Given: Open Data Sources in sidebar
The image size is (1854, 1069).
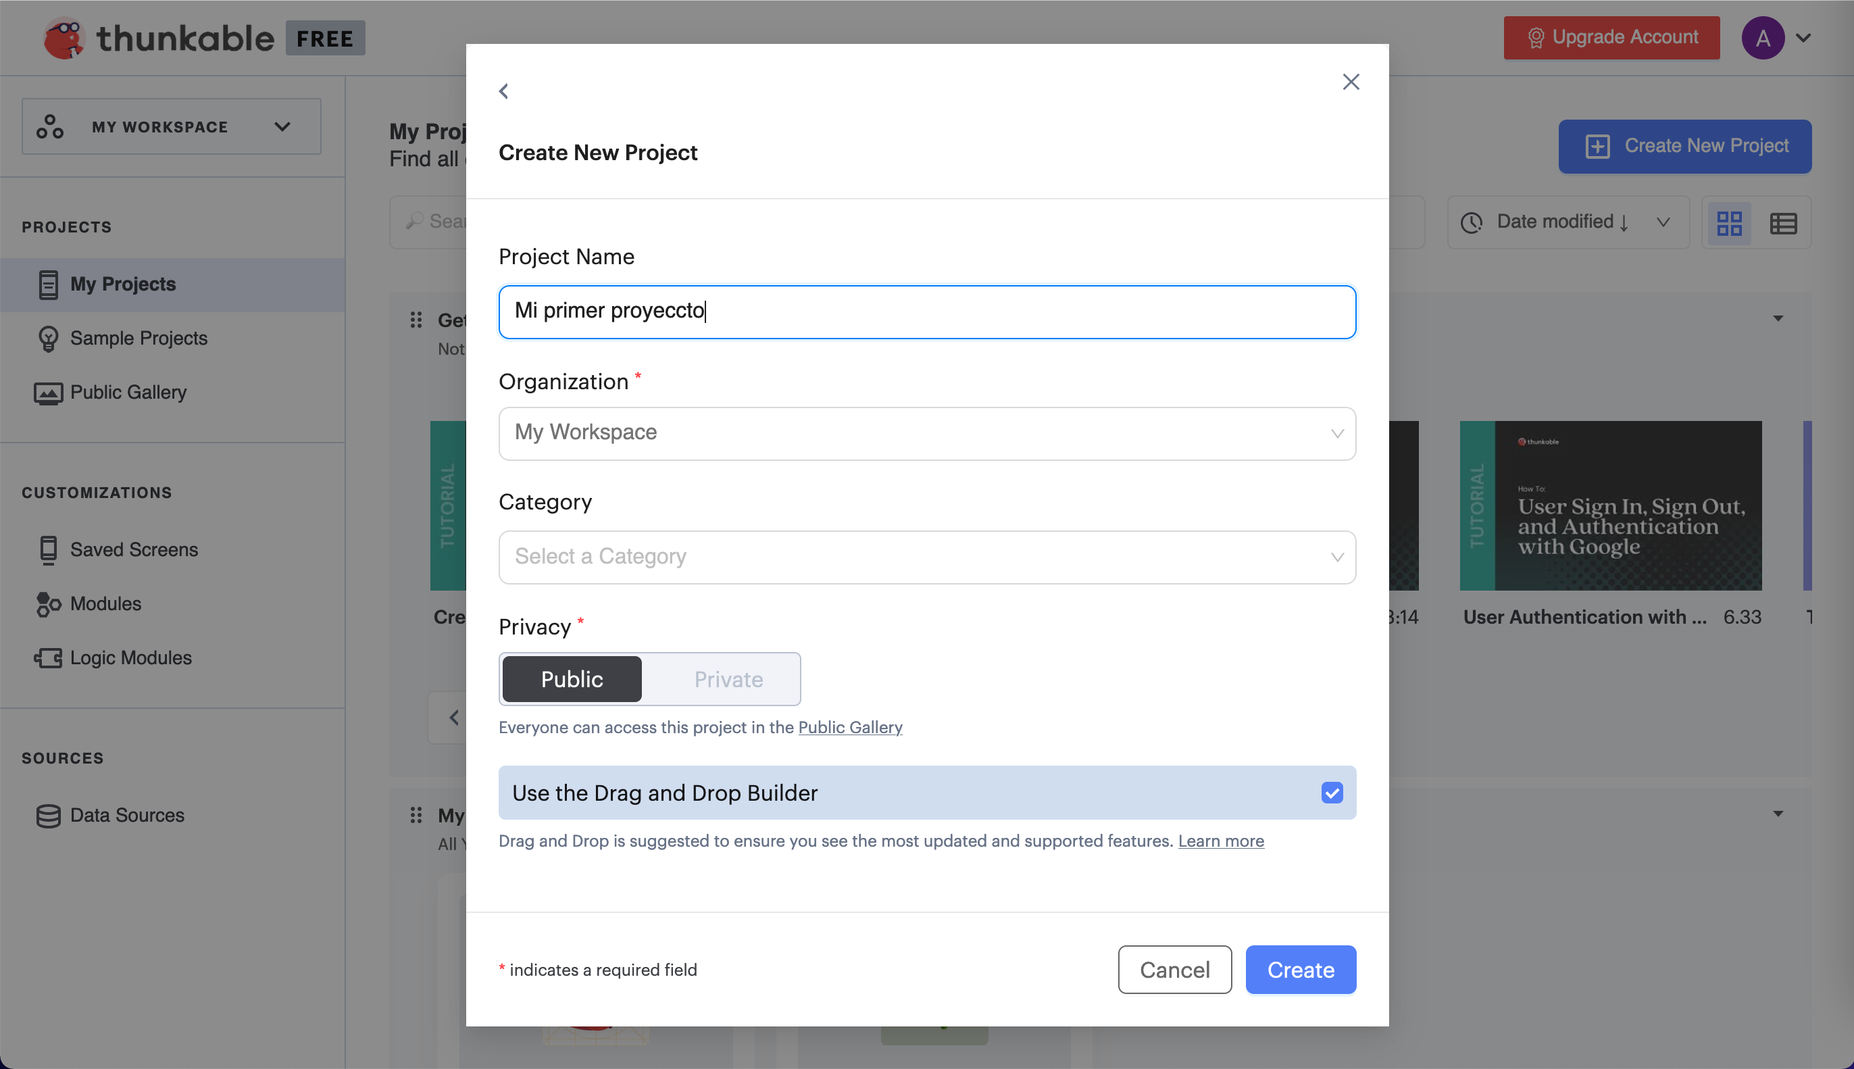Looking at the screenshot, I should tap(127, 815).
